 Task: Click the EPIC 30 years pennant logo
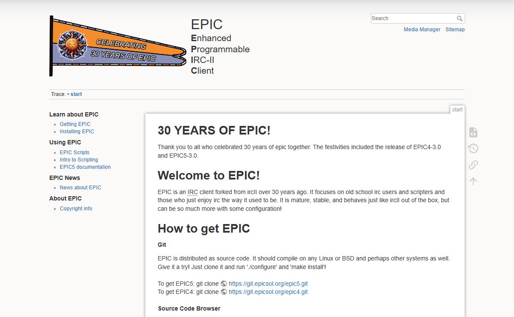[x=118, y=46]
